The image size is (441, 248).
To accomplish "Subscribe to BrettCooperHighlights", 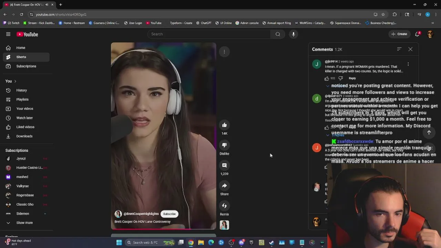I will tap(169, 214).
